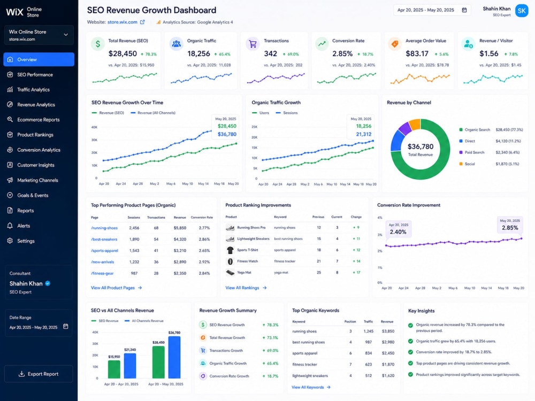The height and width of the screenshot is (401, 535).
Task: Click the Total Revenue Growth summary icon
Action: 203,337
